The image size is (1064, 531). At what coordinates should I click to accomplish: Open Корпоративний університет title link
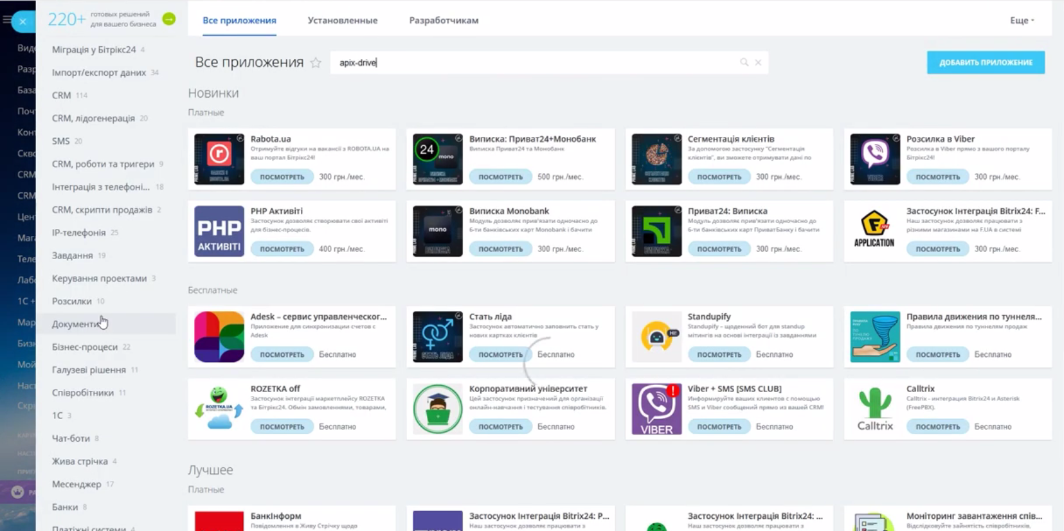528,388
